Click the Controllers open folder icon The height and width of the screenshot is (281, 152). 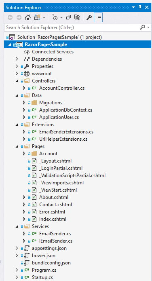coord(27,81)
